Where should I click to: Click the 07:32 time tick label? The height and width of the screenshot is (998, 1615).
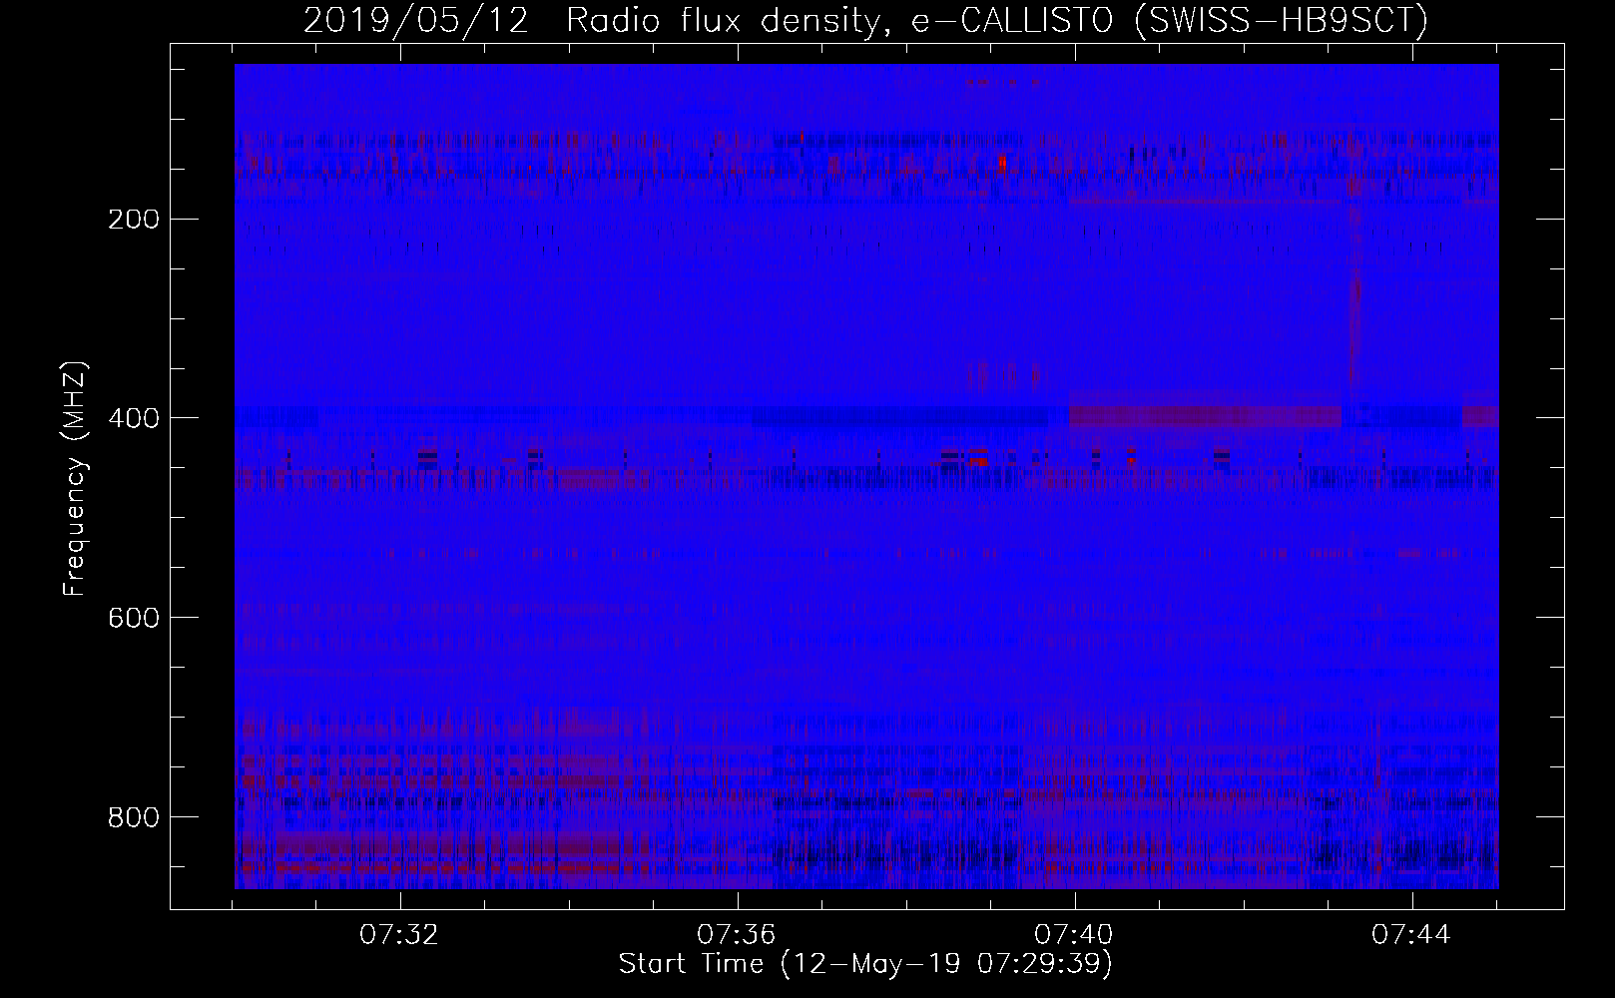point(400,935)
